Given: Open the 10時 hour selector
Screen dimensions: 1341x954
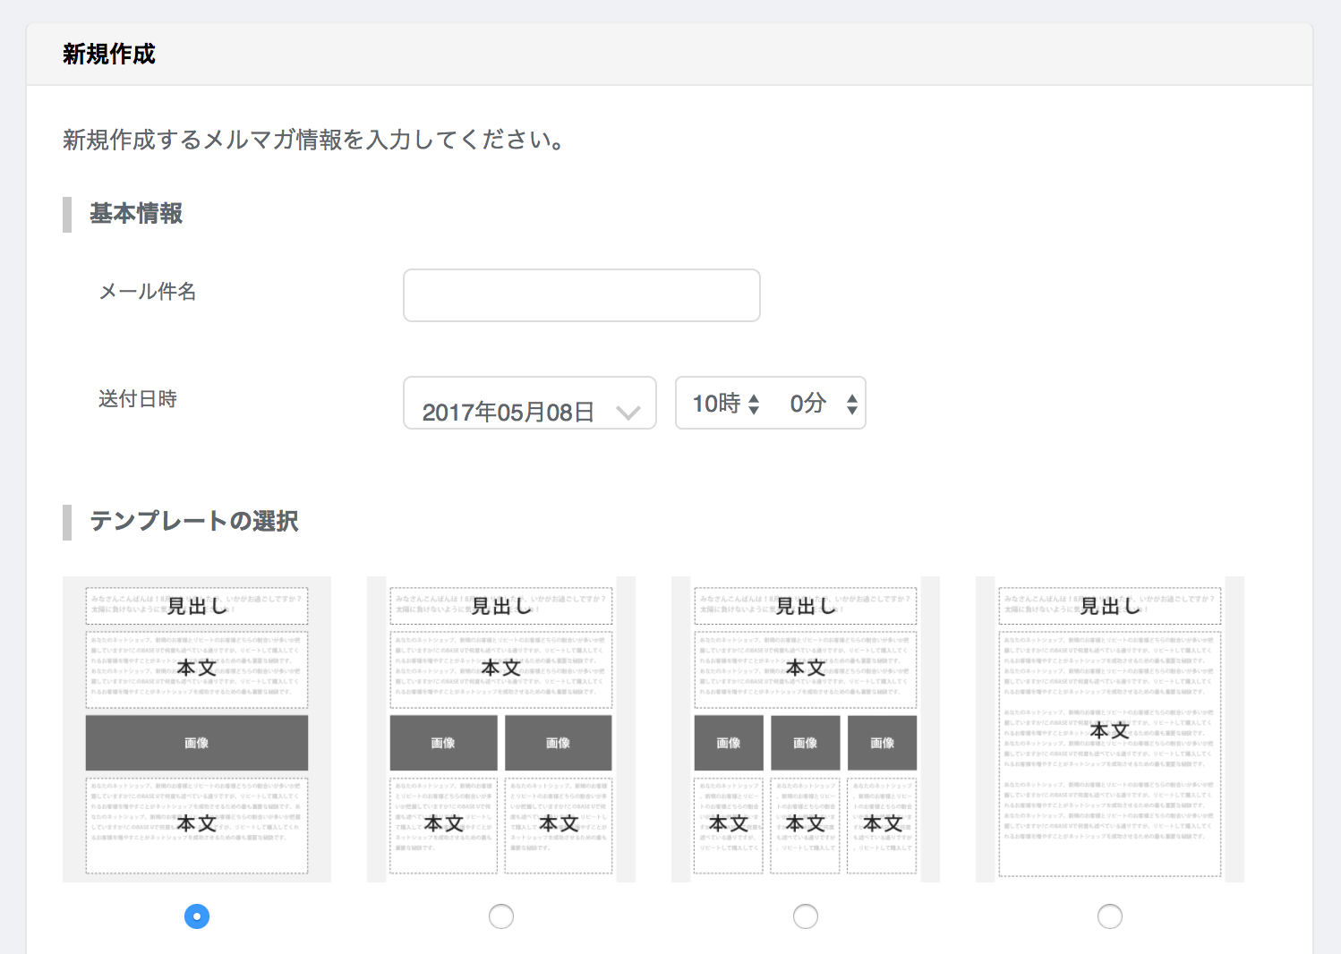Looking at the screenshot, I should [x=717, y=404].
